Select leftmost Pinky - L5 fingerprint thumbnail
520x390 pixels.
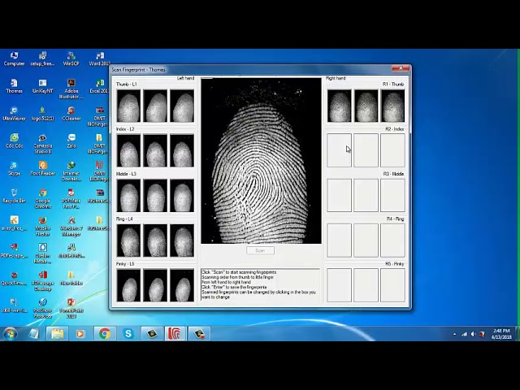[x=128, y=285]
